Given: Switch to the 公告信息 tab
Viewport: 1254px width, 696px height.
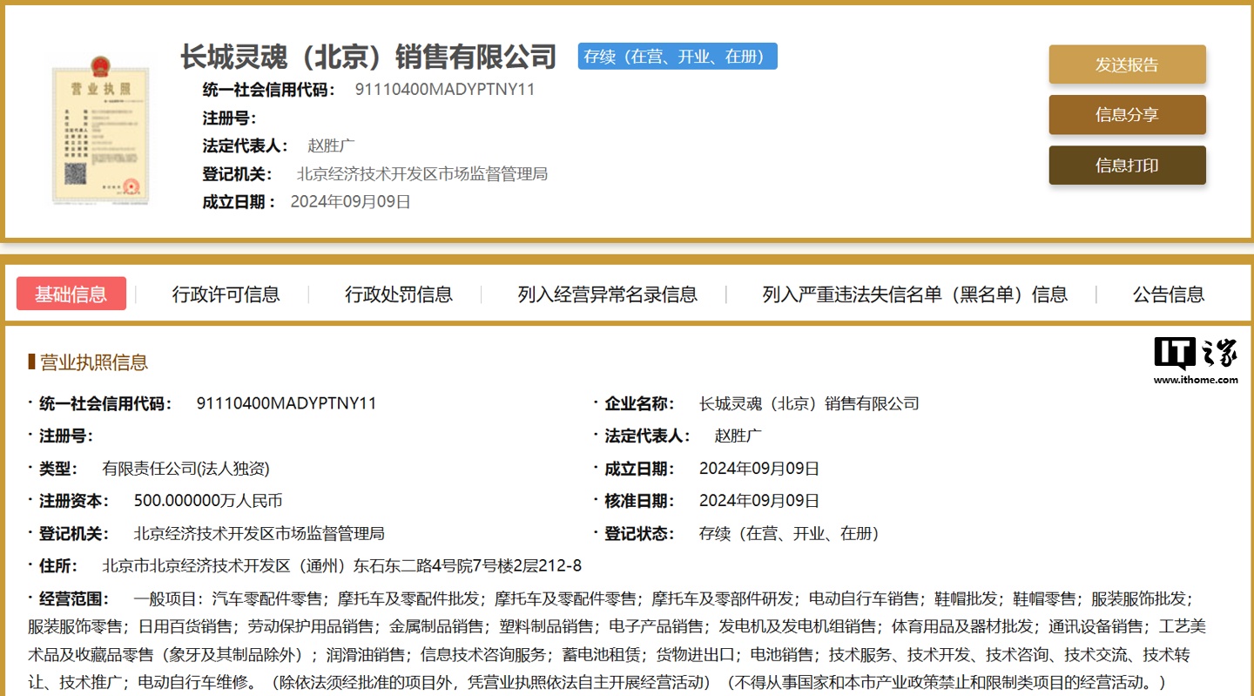Looking at the screenshot, I should click(1168, 294).
